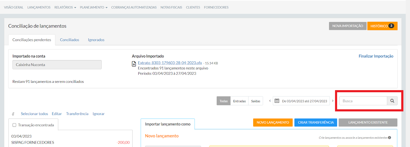Click the Período: 03/04/2023 à 27/04/2023 text
The height and width of the screenshot is (147, 410).
pyautogui.click(x=167, y=73)
